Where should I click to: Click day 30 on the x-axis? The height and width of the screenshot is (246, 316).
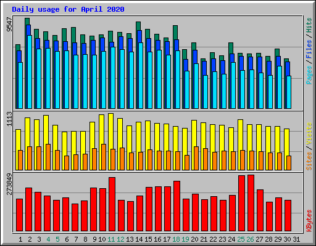point(287,239)
